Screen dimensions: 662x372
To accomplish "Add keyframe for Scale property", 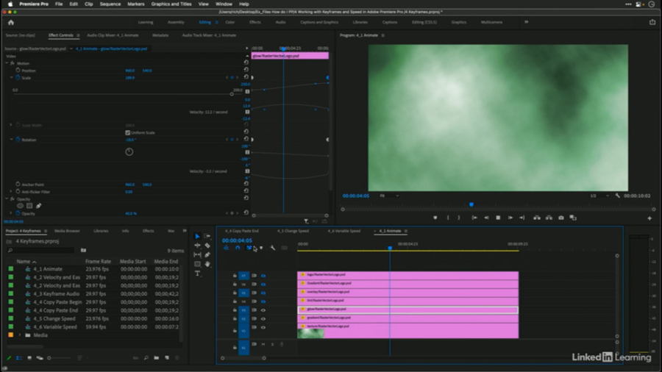I will tap(232, 78).
